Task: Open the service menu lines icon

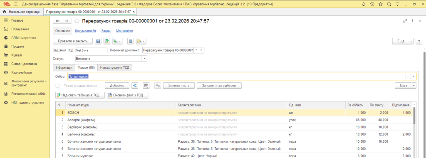Action: point(397,4)
